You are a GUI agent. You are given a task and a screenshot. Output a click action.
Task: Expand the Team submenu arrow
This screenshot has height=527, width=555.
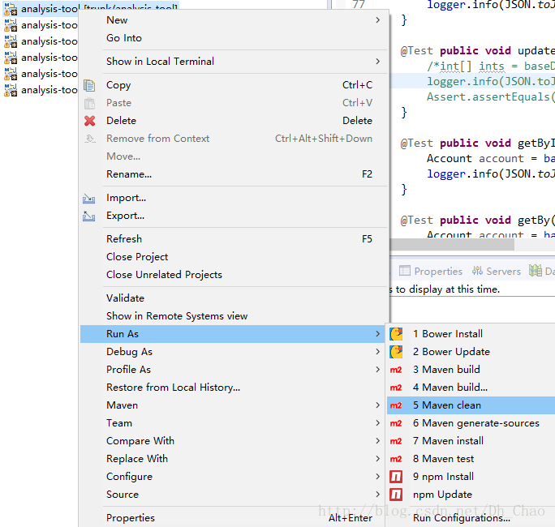coord(377,423)
